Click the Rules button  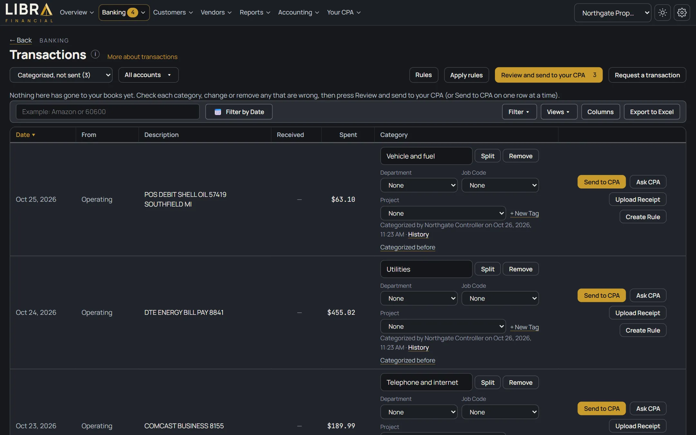[x=423, y=75]
